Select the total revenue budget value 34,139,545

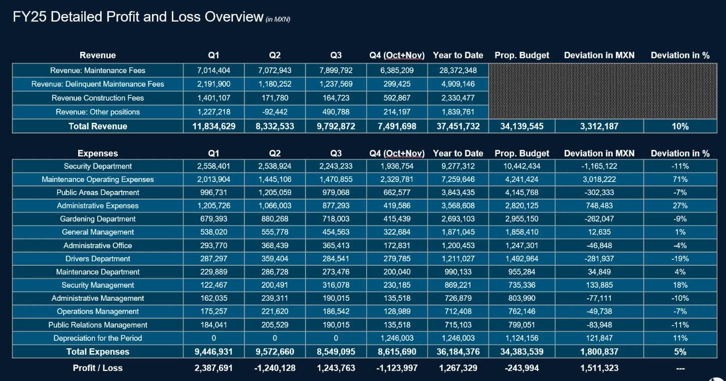522,126
